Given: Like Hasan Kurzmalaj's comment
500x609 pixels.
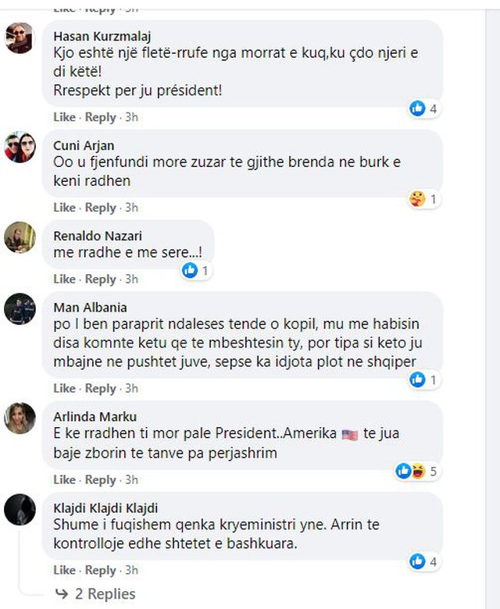Looking at the screenshot, I should point(65,117).
